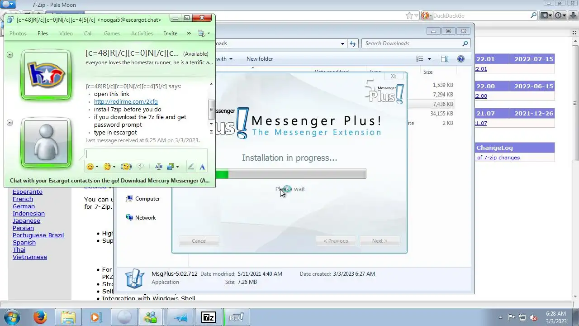The width and height of the screenshot is (579, 326).
Task: Open the Pale Moon application menu button
Action: [9, 4]
